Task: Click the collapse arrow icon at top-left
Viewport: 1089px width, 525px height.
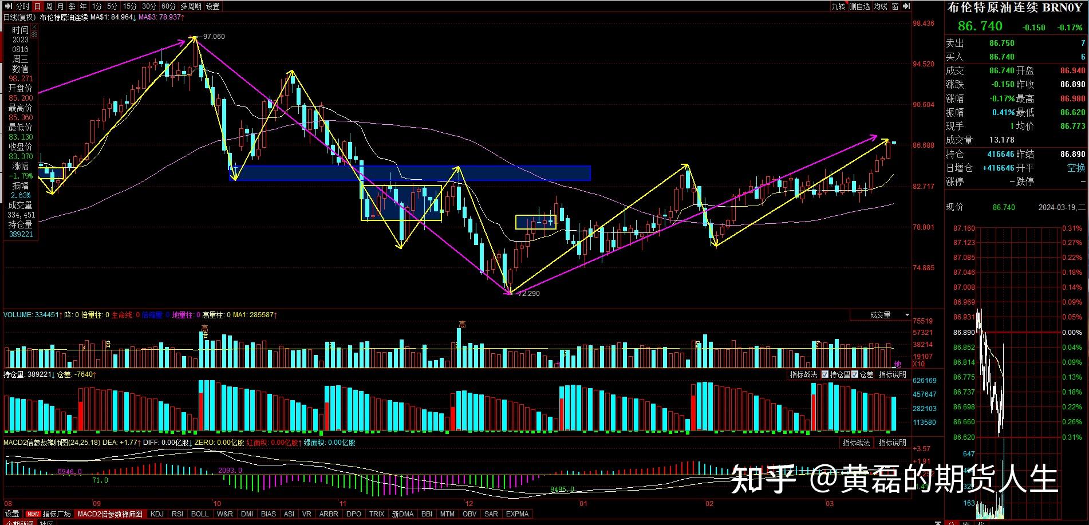Action: click(8, 6)
